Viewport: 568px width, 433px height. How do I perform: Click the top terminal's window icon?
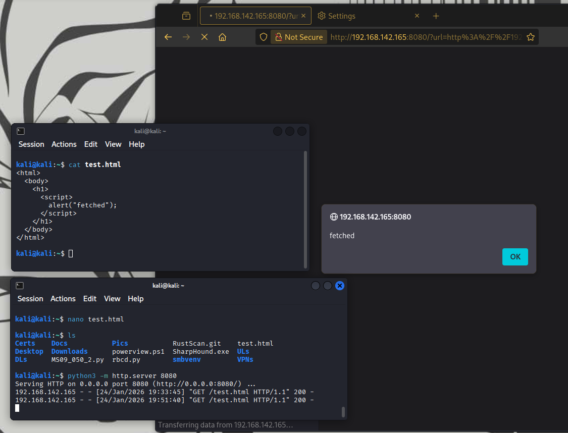(21, 131)
